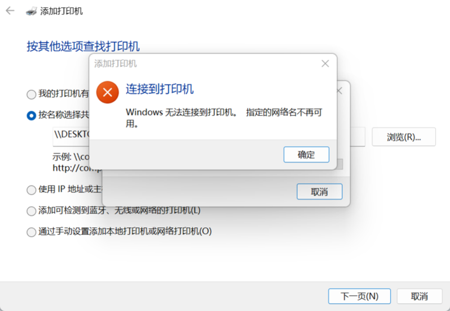Click the printer icon beside 添加打印机 title
Screen dimensions: 450x311
(31, 11)
